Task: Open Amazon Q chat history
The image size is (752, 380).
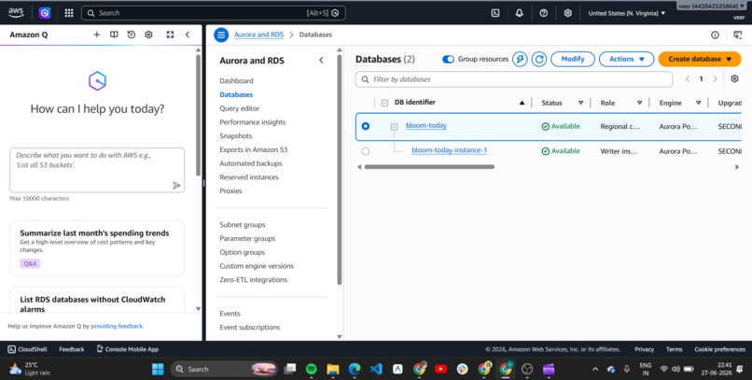Action: pyautogui.click(x=132, y=35)
